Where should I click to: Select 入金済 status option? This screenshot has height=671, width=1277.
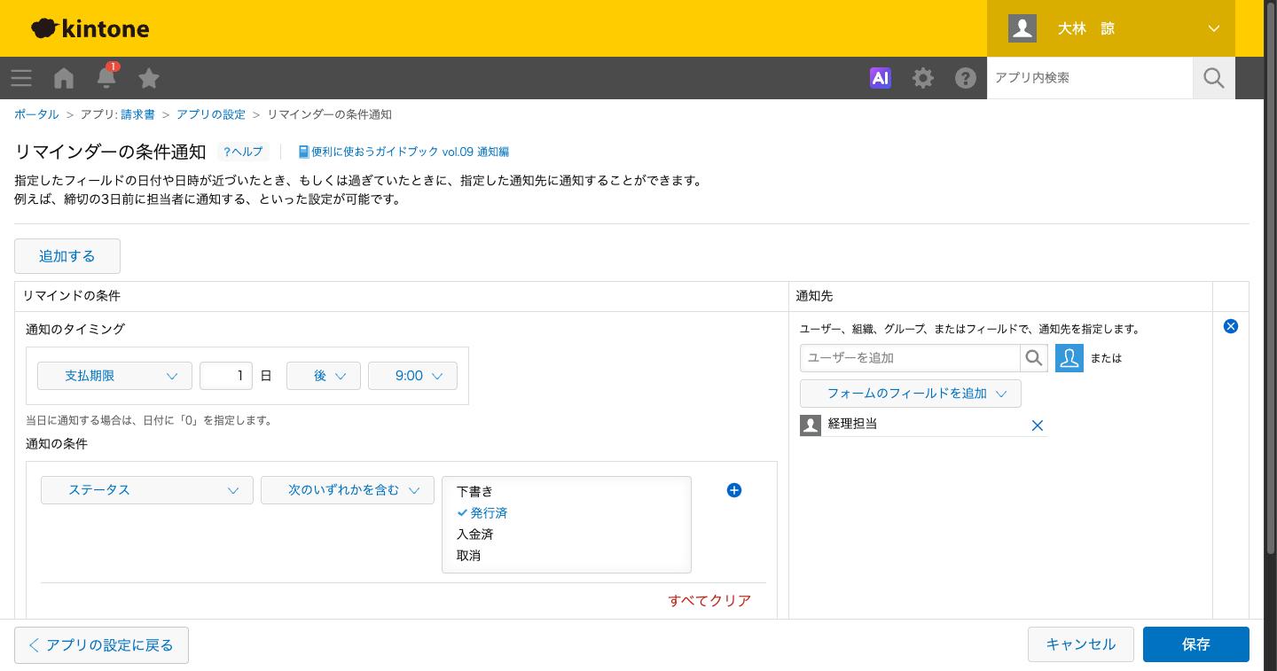tap(567, 534)
